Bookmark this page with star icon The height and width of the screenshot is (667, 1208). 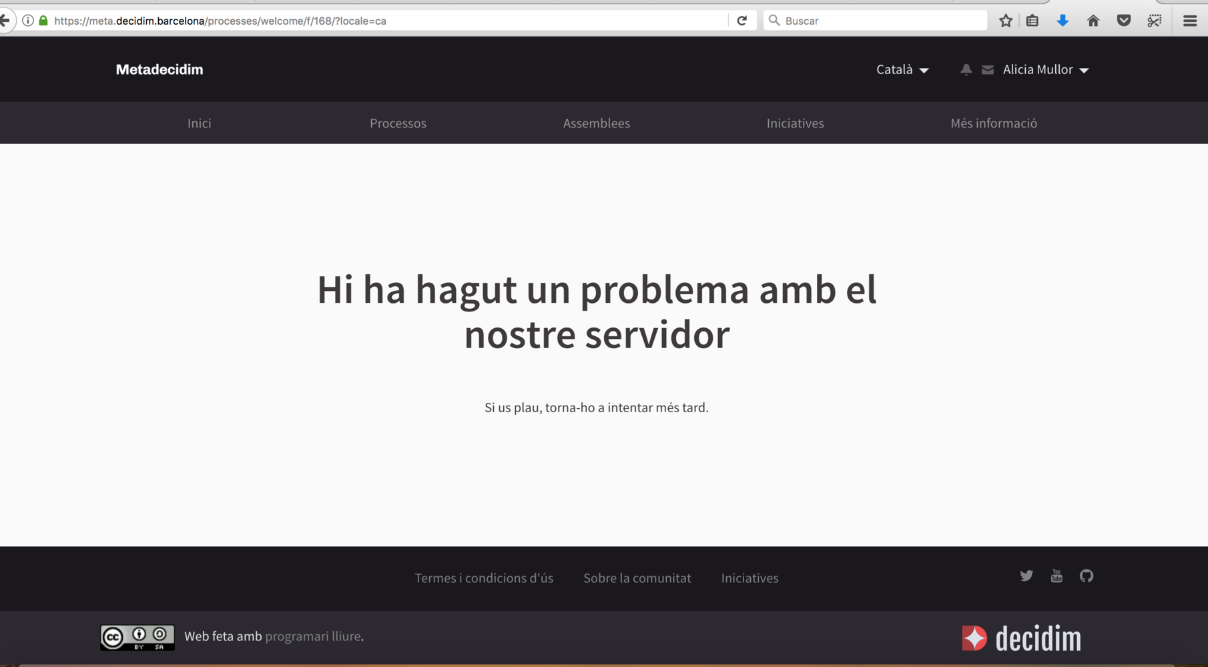pos(1006,21)
